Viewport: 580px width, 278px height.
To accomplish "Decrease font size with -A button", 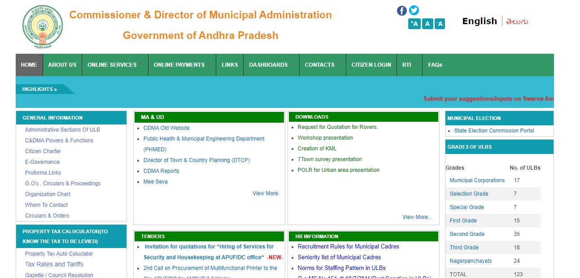I will [440, 24].
